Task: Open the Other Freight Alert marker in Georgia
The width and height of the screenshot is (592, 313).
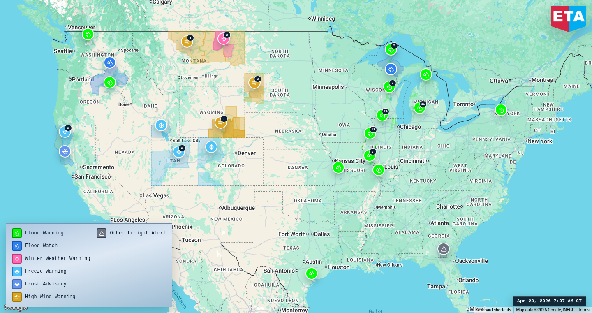Action: 444,249
